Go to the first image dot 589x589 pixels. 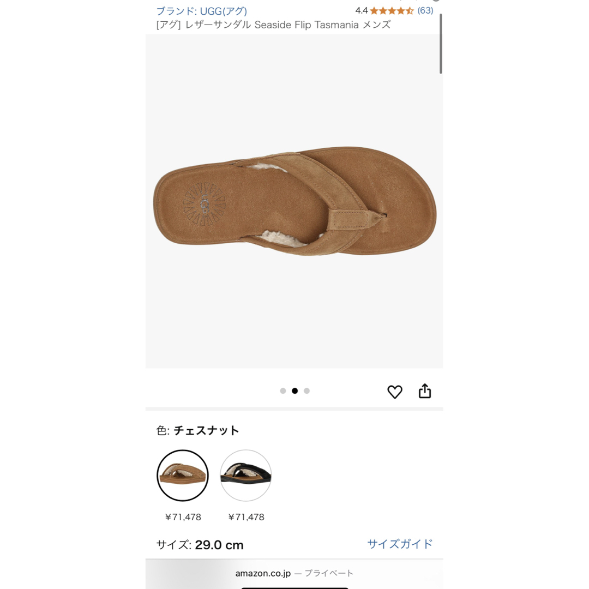tap(283, 391)
